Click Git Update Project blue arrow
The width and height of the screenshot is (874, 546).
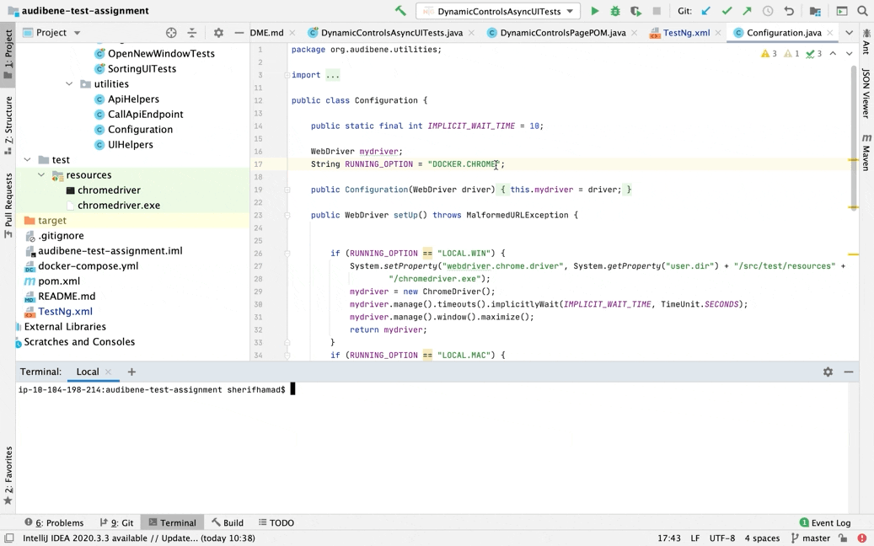(706, 11)
